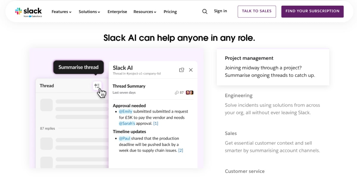
Task: Open citation reference [2]
Action: pyautogui.click(x=181, y=150)
